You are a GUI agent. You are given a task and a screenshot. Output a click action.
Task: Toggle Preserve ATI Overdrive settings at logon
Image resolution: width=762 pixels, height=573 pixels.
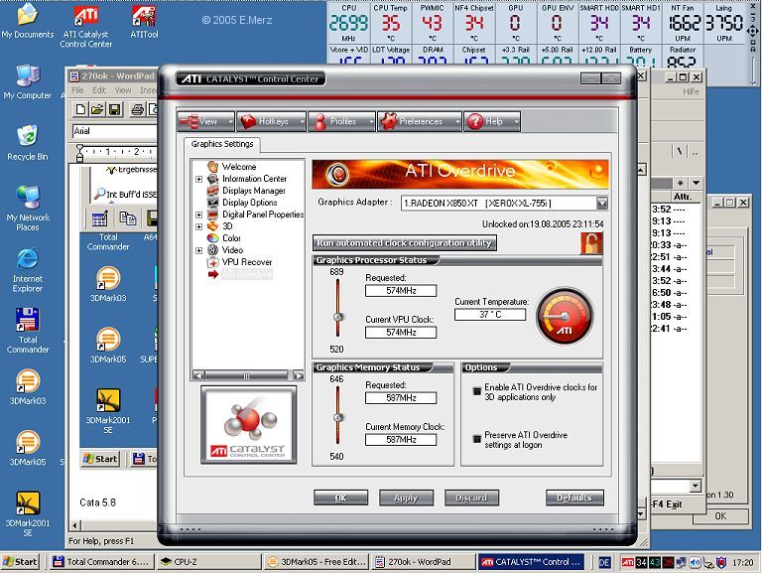pos(477,439)
